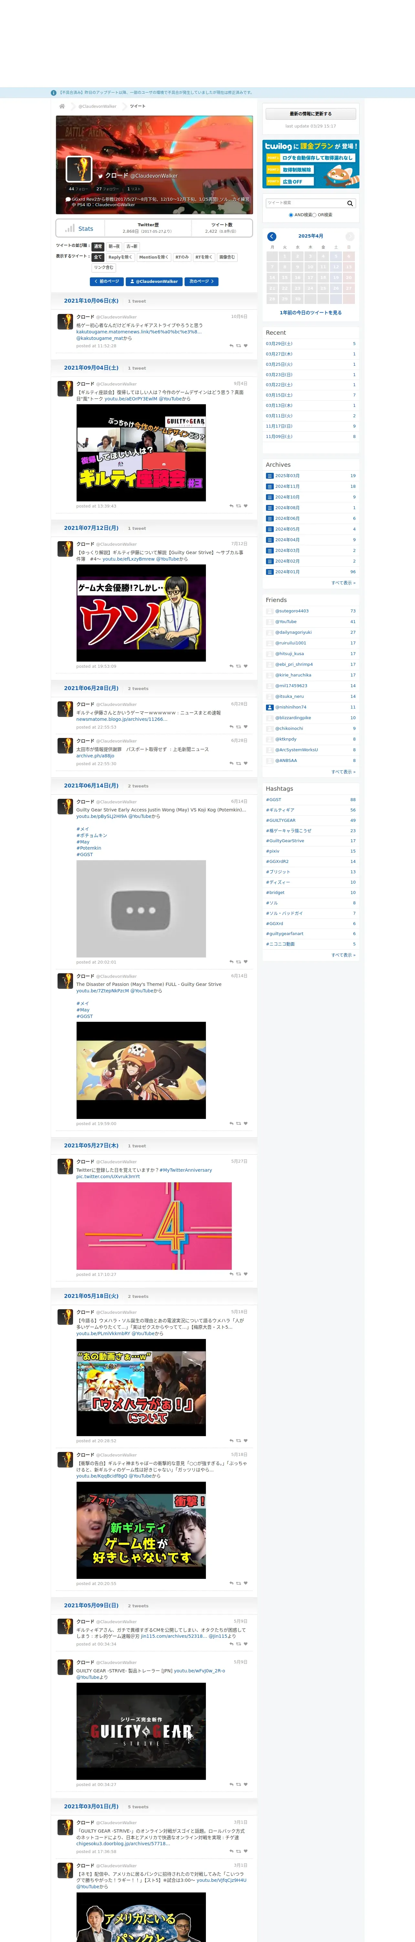
Task: Click the info icon in the notice bar
Action: point(53,93)
